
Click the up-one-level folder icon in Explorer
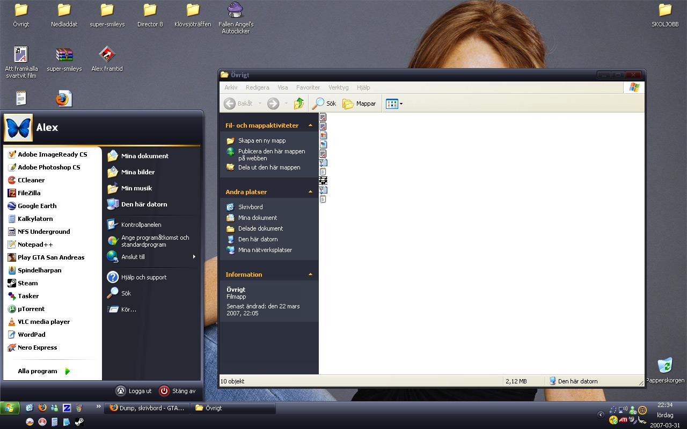(299, 103)
